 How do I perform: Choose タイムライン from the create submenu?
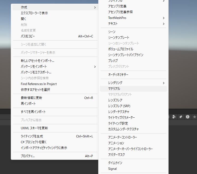(x=115, y=163)
